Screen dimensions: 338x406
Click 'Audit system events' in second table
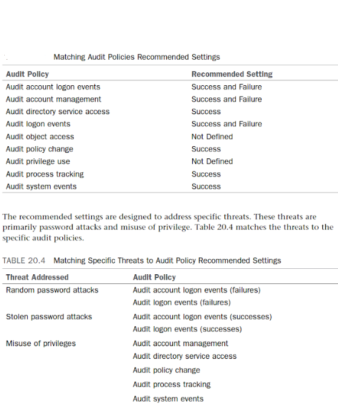[168, 399]
